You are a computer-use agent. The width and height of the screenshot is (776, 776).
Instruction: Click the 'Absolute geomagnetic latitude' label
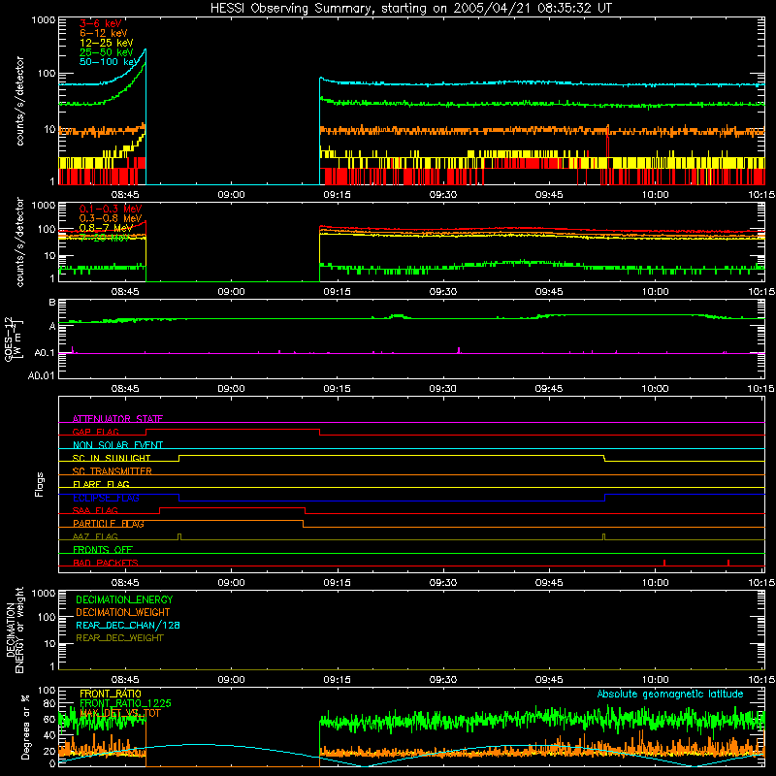670,694
